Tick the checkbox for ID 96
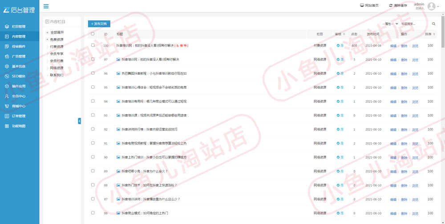Viewport: 445px width, 224px height. click(x=93, y=73)
